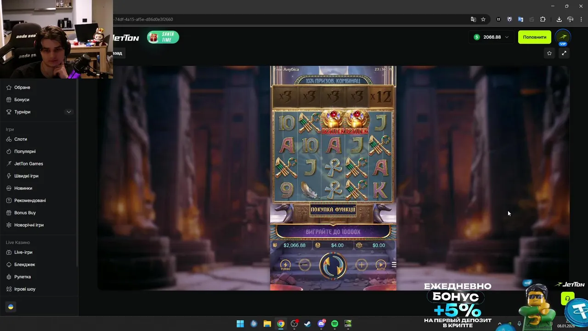The height and width of the screenshot is (331, 588).
Task: Expand the Турніри chevron
Action: pos(69,112)
